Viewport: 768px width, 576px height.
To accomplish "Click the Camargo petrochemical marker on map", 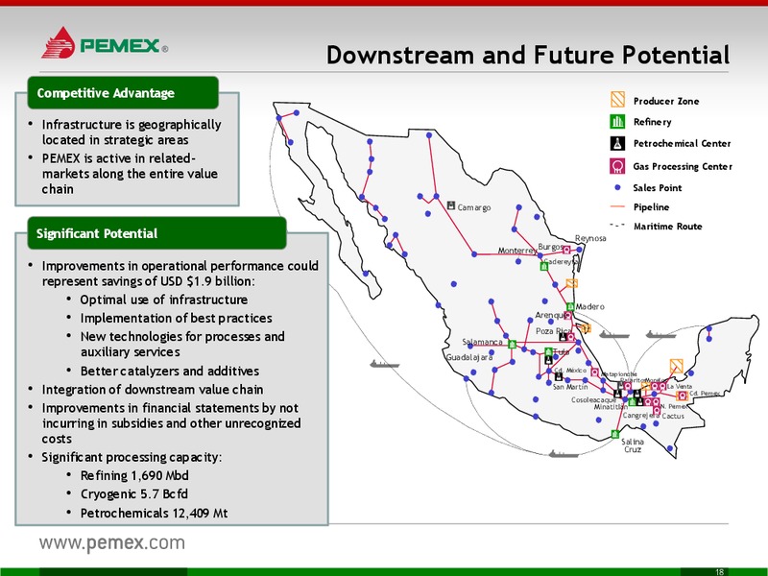I will click(451, 205).
